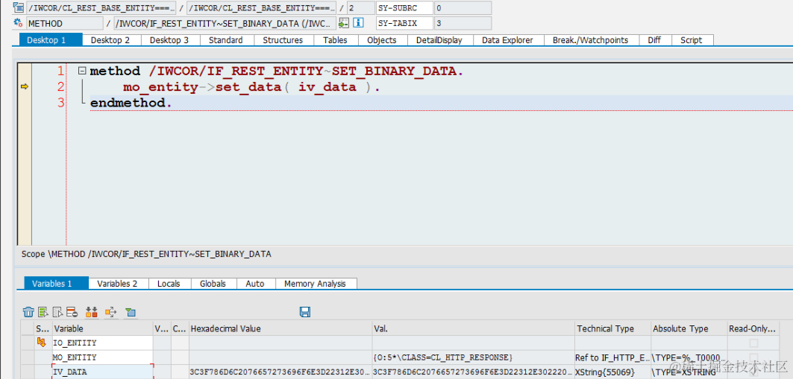Viewport: 793px width, 379px height.
Task: Open the Globals tab
Action: [x=213, y=284]
